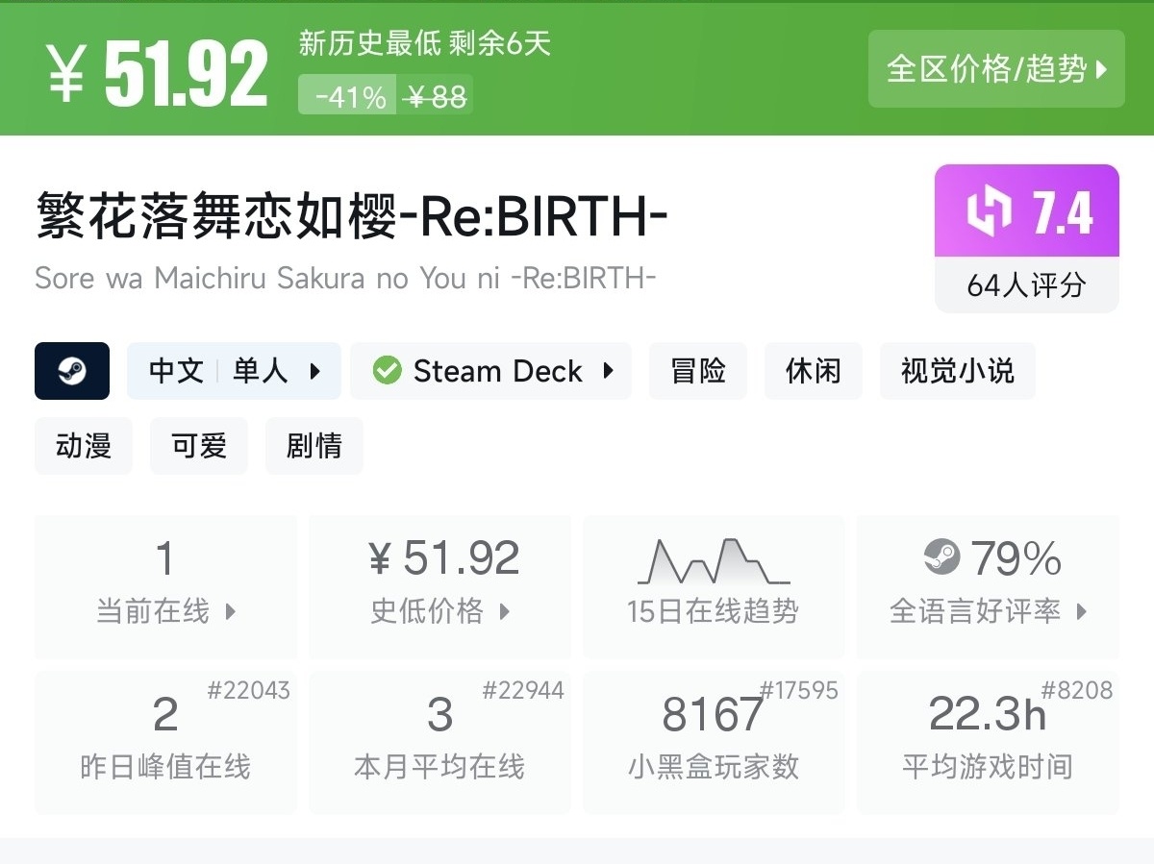Expand the 中文 单人 language details
1154x864 pixels.
[234, 371]
